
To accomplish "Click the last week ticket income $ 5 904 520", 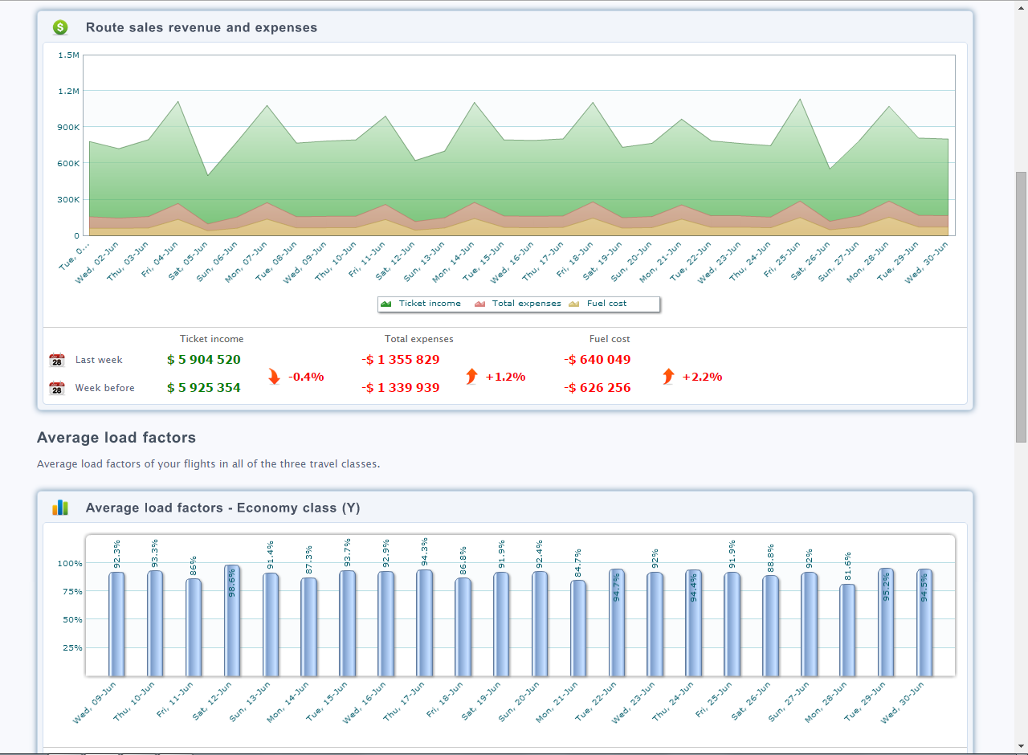I will (204, 360).
